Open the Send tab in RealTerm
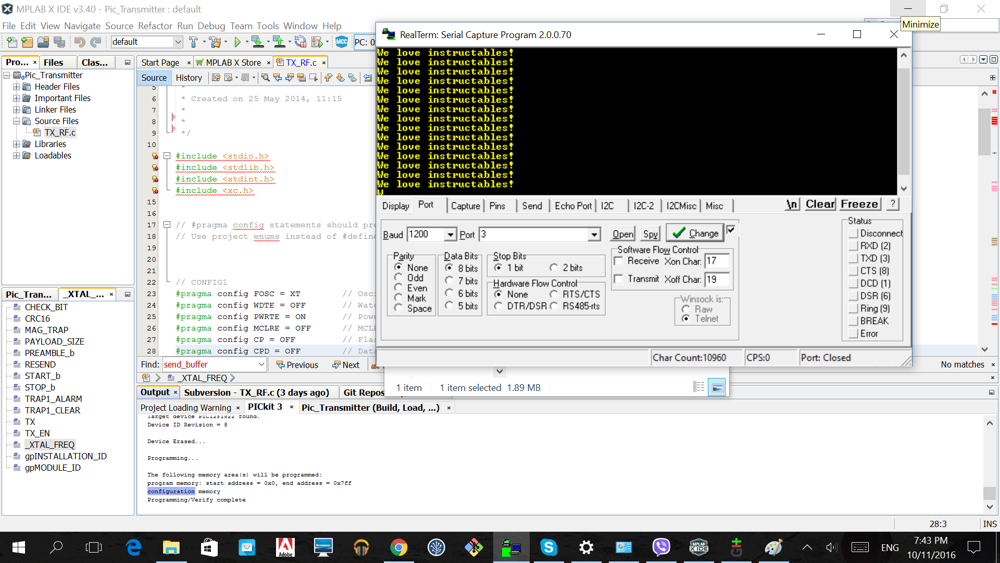 [532, 205]
